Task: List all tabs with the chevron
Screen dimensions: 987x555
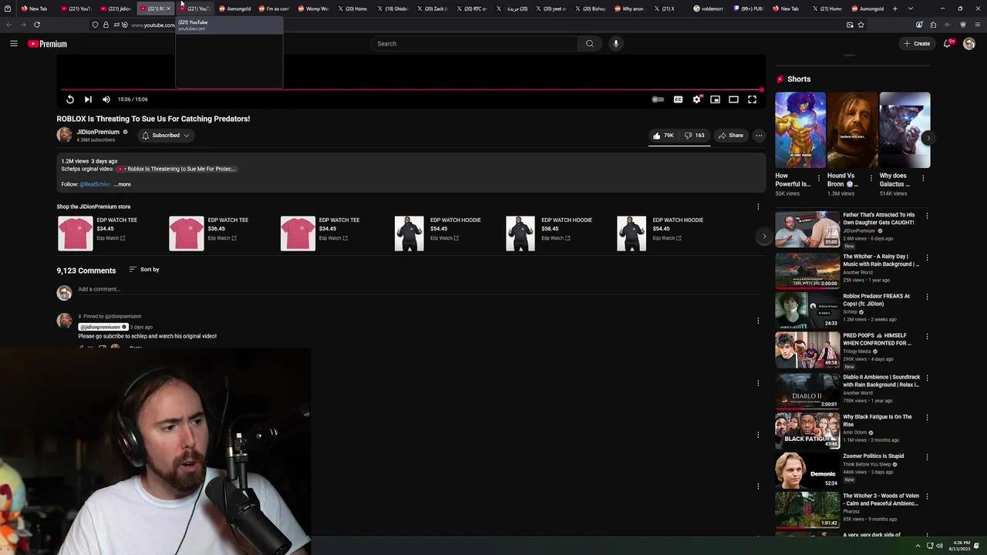Action: pos(911,8)
